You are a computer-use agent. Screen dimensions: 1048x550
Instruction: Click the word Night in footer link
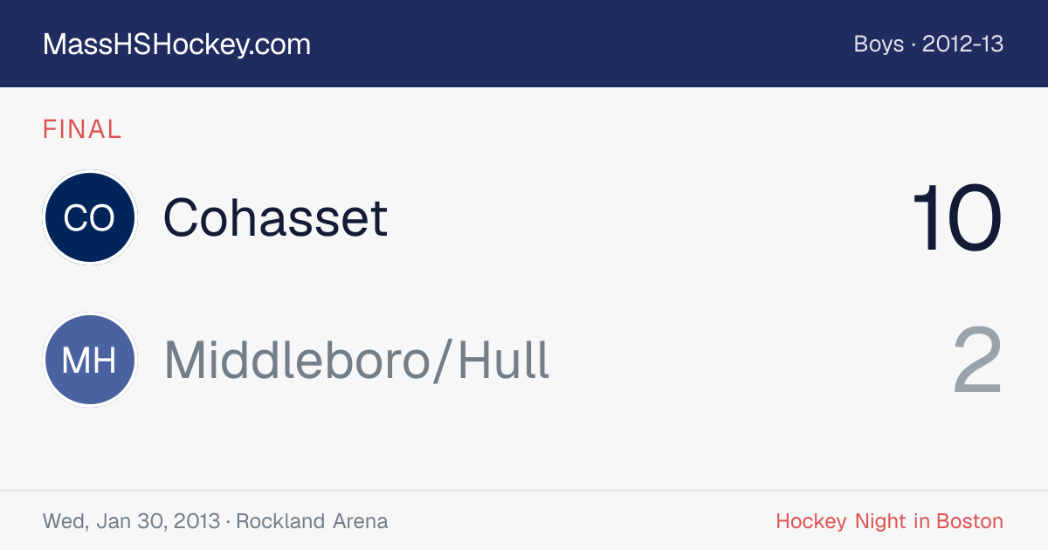[x=879, y=521]
